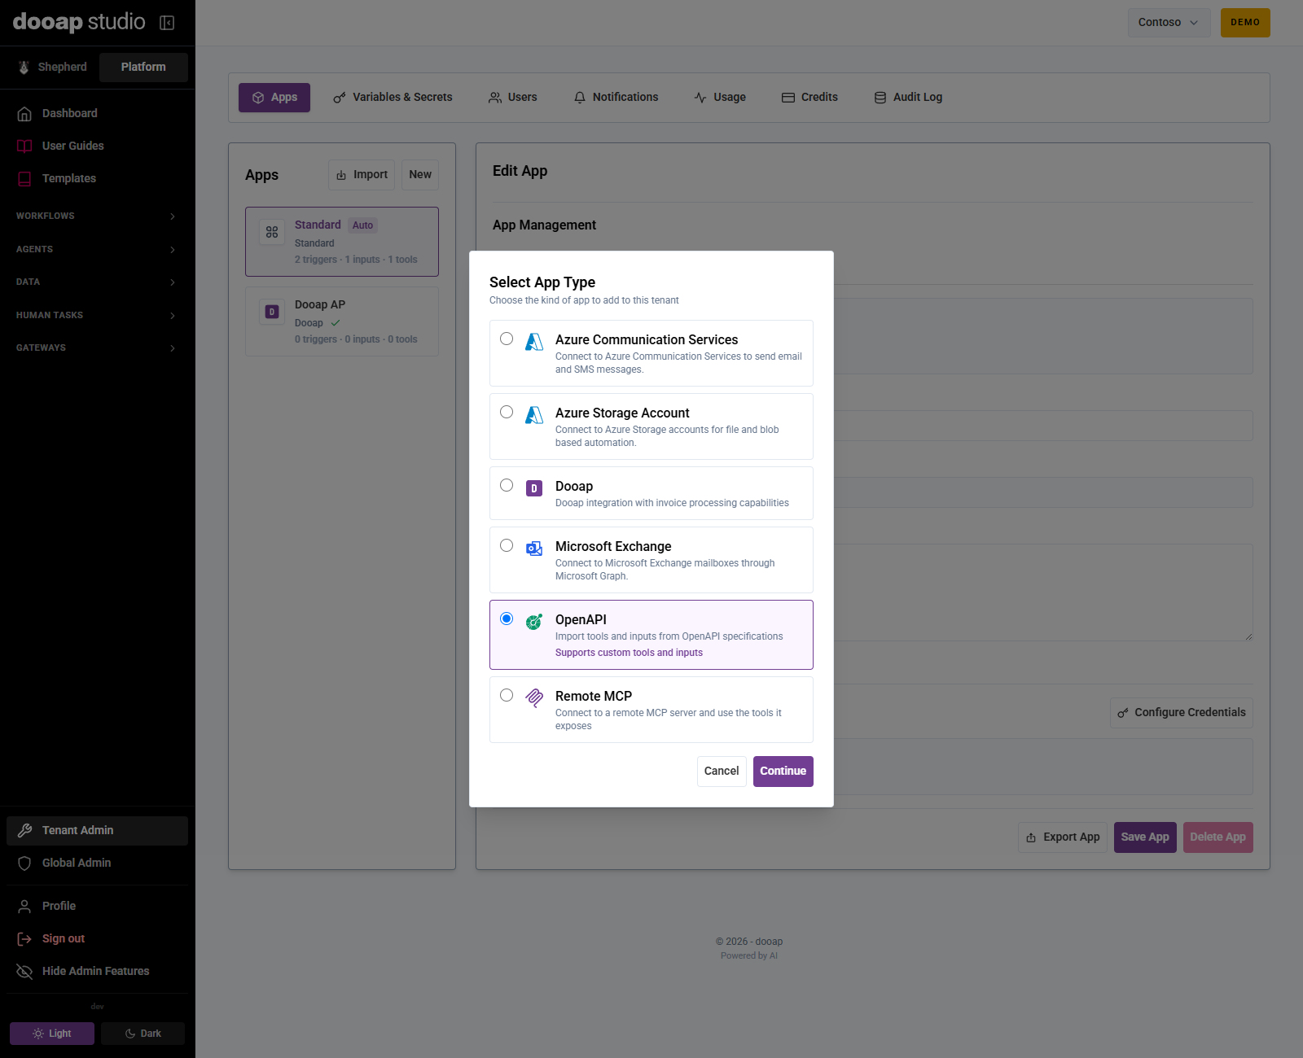The height and width of the screenshot is (1058, 1303).
Task: Open the Audit Log tab
Action: 908,98
